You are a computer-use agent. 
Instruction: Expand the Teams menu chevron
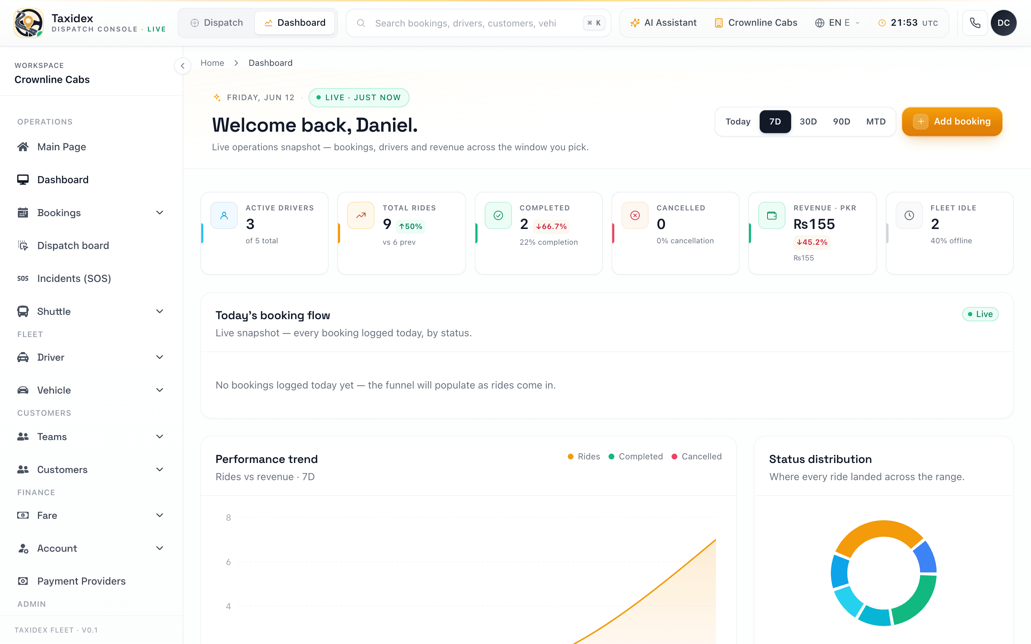tap(160, 436)
